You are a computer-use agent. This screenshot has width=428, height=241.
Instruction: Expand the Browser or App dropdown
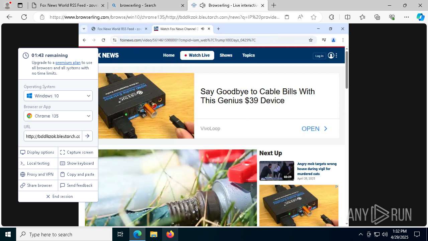pos(58,116)
